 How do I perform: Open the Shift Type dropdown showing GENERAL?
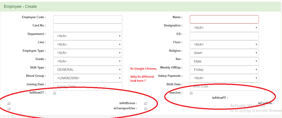tap(88, 70)
